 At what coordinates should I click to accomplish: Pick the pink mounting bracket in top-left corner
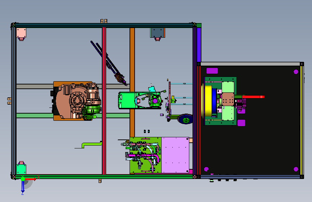click(21, 33)
